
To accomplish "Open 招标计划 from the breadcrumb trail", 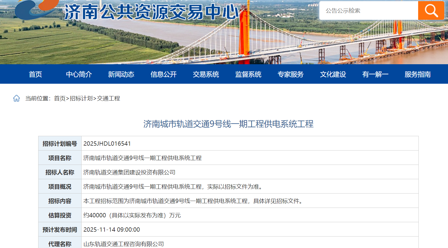I will (81, 98).
